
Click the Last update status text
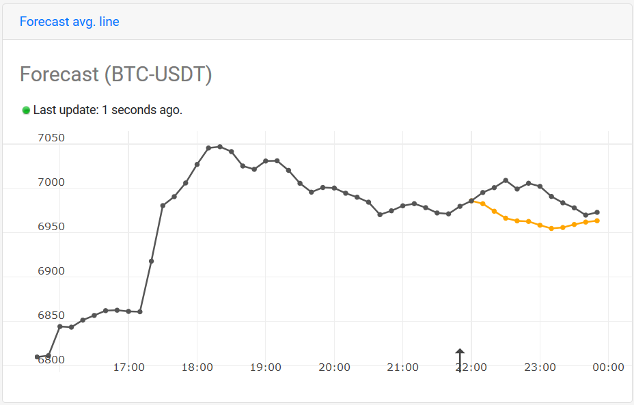click(x=107, y=110)
